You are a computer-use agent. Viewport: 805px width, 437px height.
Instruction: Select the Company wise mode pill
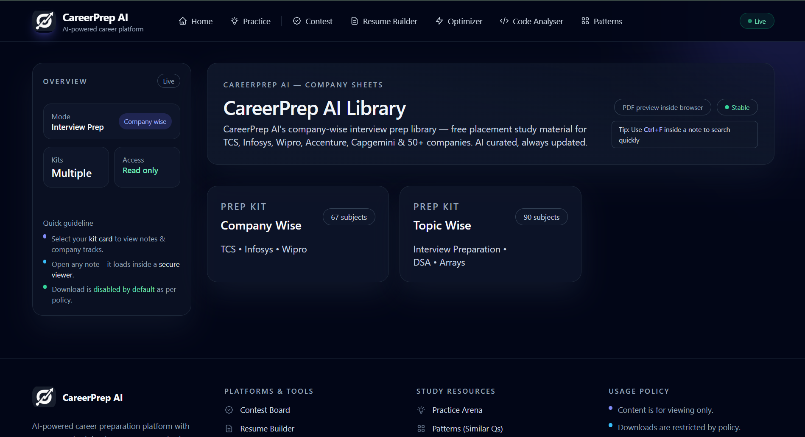pyautogui.click(x=145, y=122)
